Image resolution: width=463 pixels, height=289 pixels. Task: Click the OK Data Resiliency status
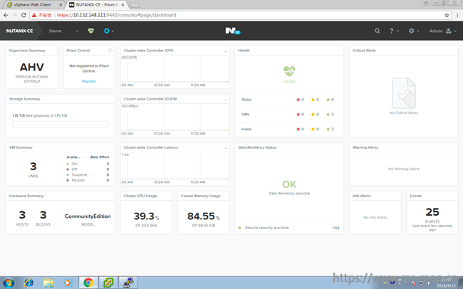289,184
